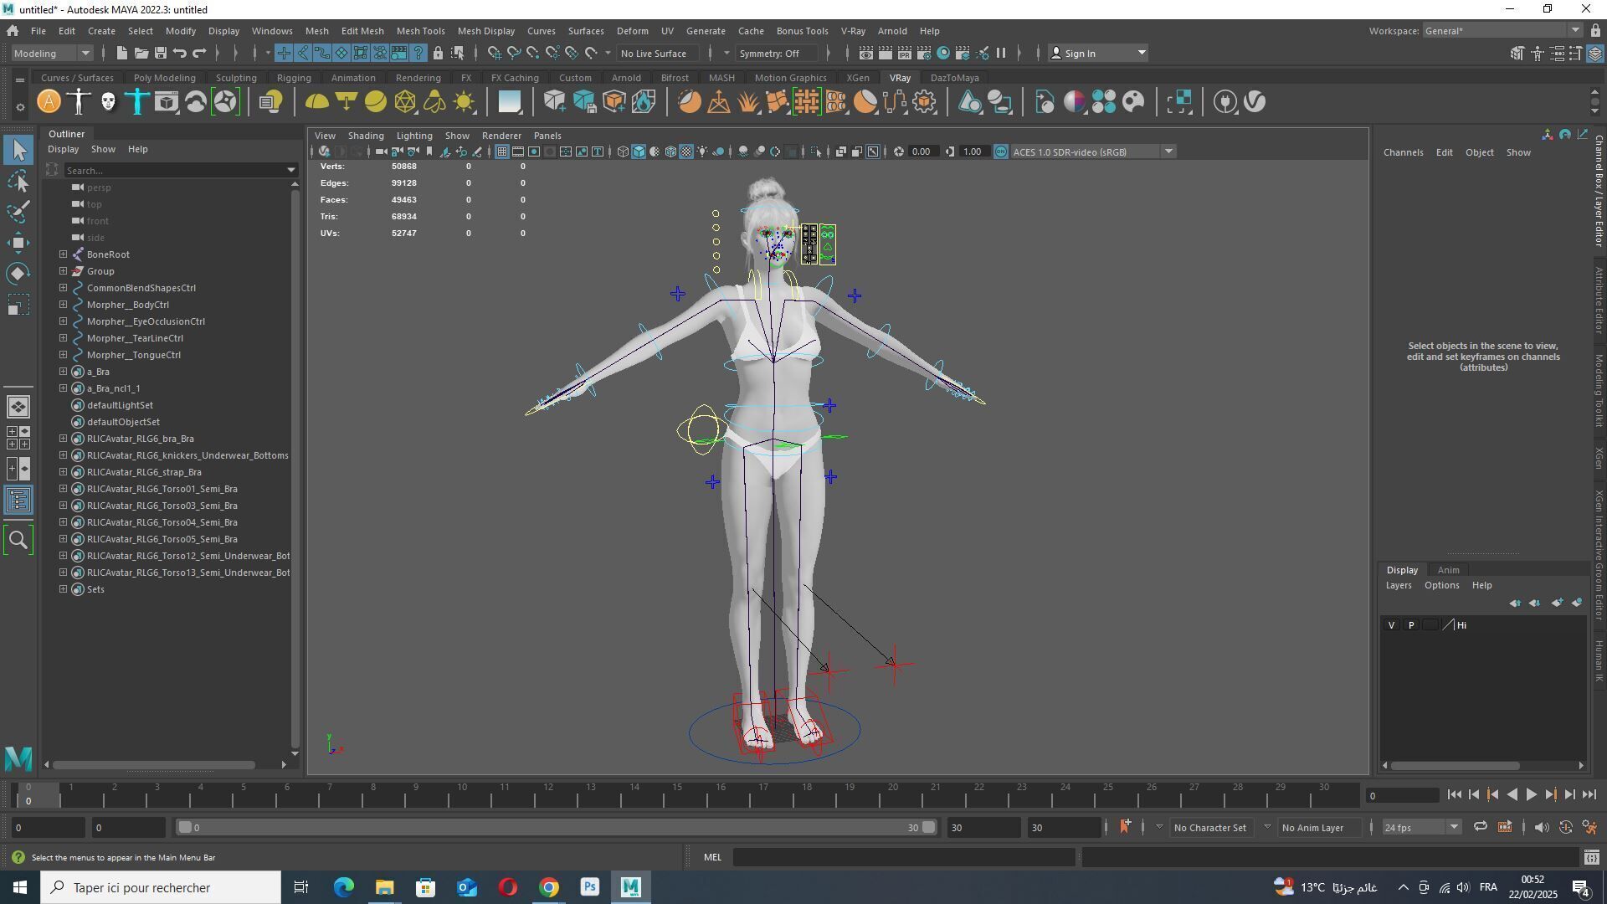Switch to the DazToMaya shelf tab
The image size is (1607, 904).
tap(954, 78)
